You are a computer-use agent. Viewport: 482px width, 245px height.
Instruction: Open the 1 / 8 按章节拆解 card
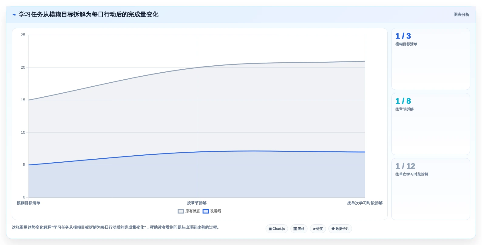430,124
